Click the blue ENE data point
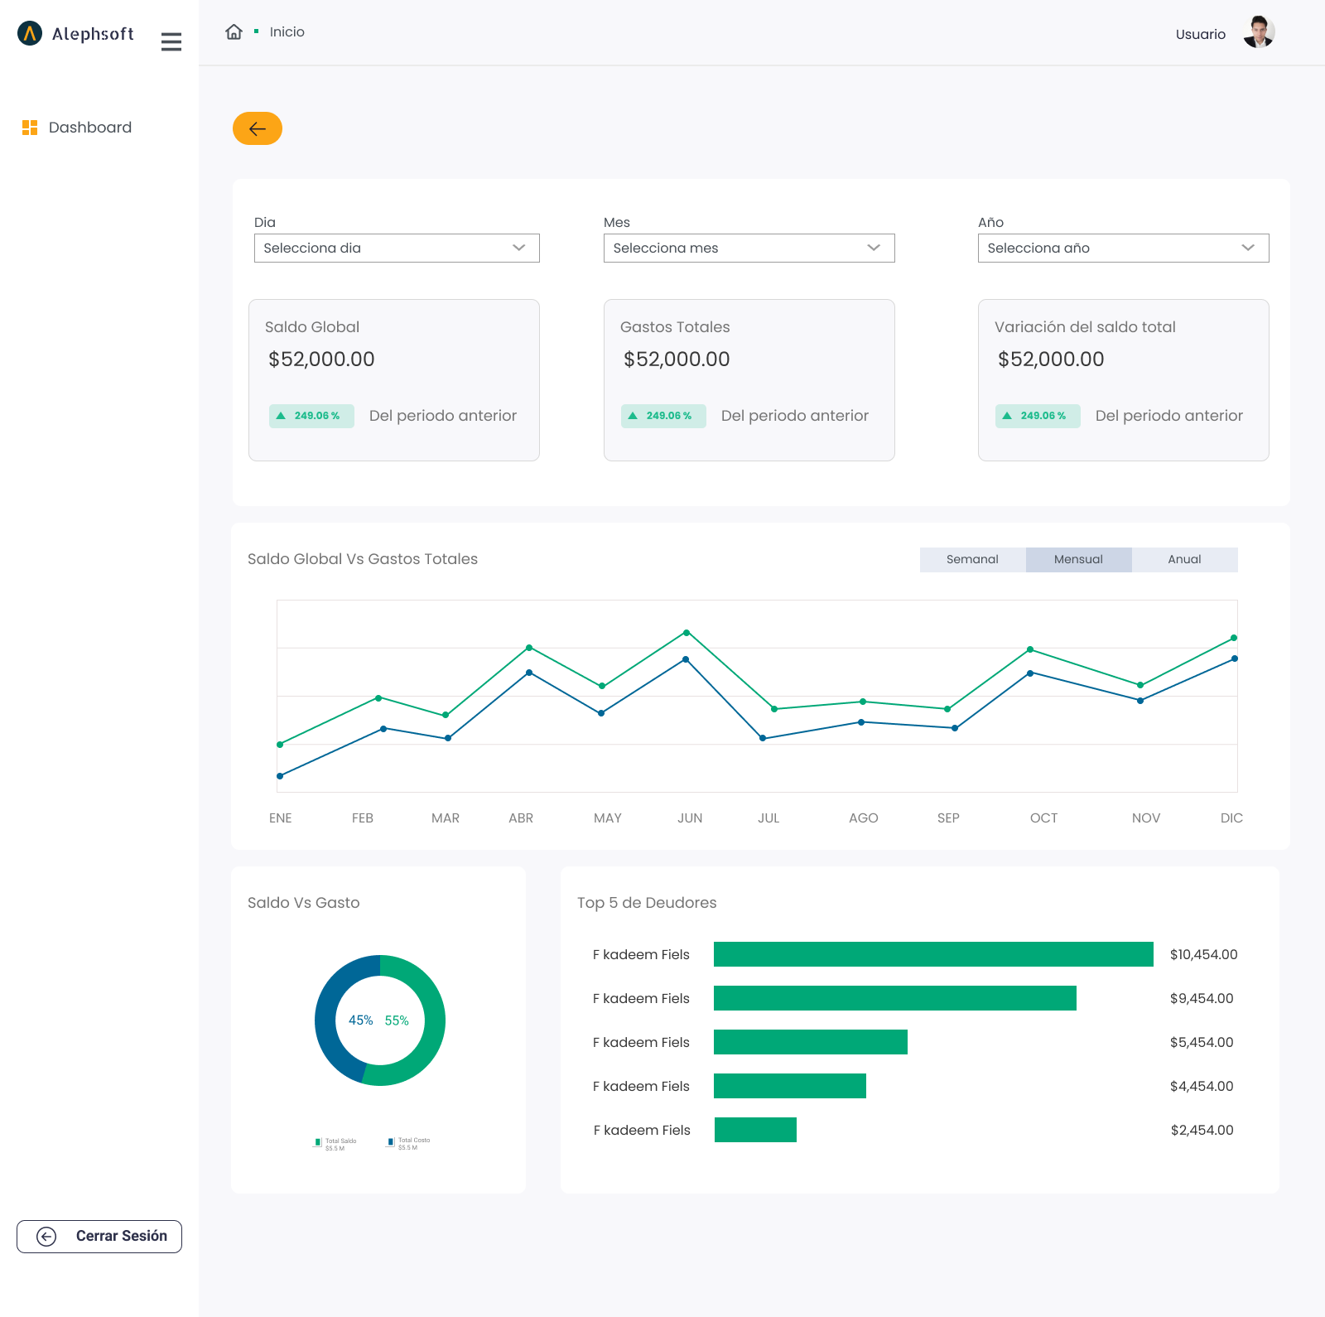 (280, 776)
